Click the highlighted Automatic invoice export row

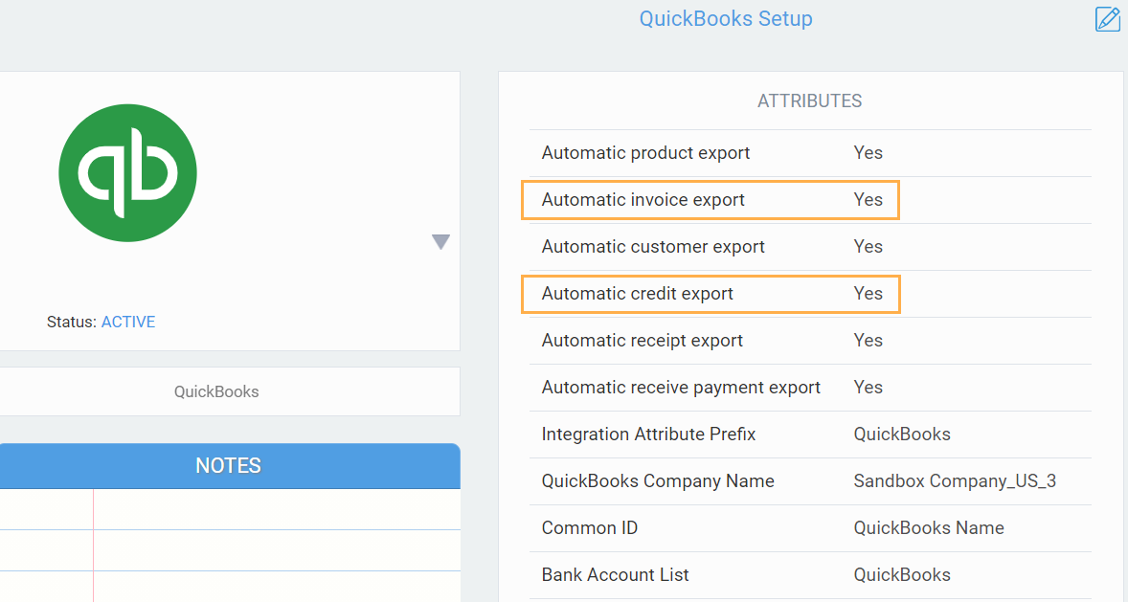[x=710, y=200]
